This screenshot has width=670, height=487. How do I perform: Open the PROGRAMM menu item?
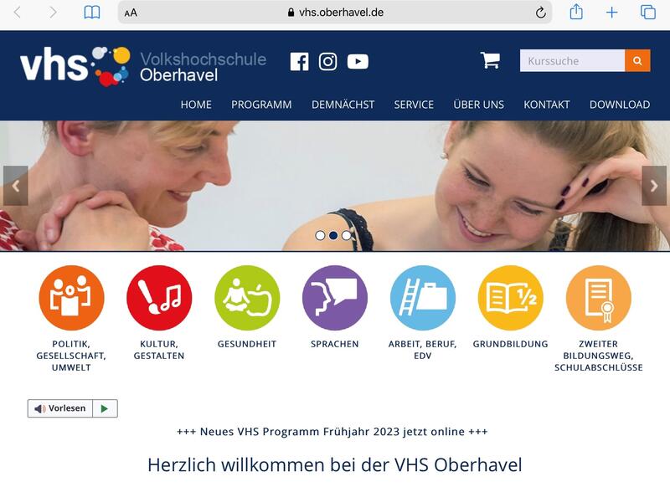click(x=261, y=105)
